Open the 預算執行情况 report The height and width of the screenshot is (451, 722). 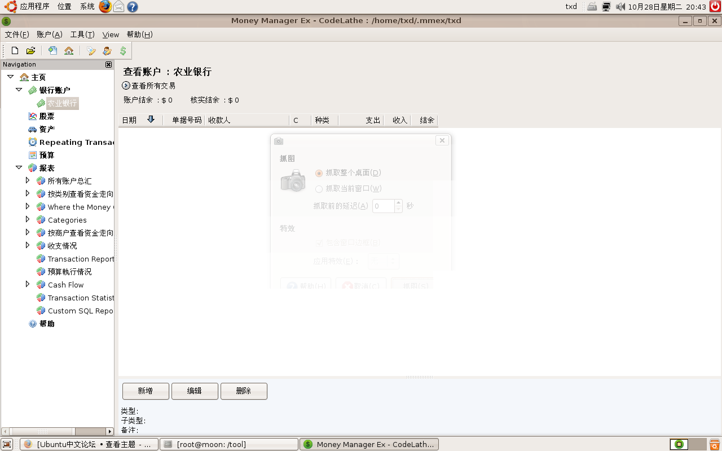click(69, 272)
